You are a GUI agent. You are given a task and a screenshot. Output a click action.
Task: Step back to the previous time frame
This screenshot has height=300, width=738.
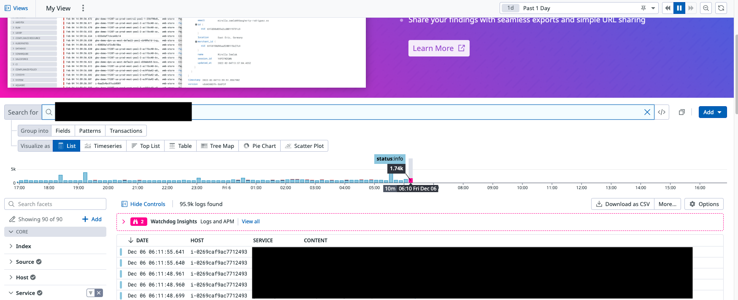click(x=668, y=8)
